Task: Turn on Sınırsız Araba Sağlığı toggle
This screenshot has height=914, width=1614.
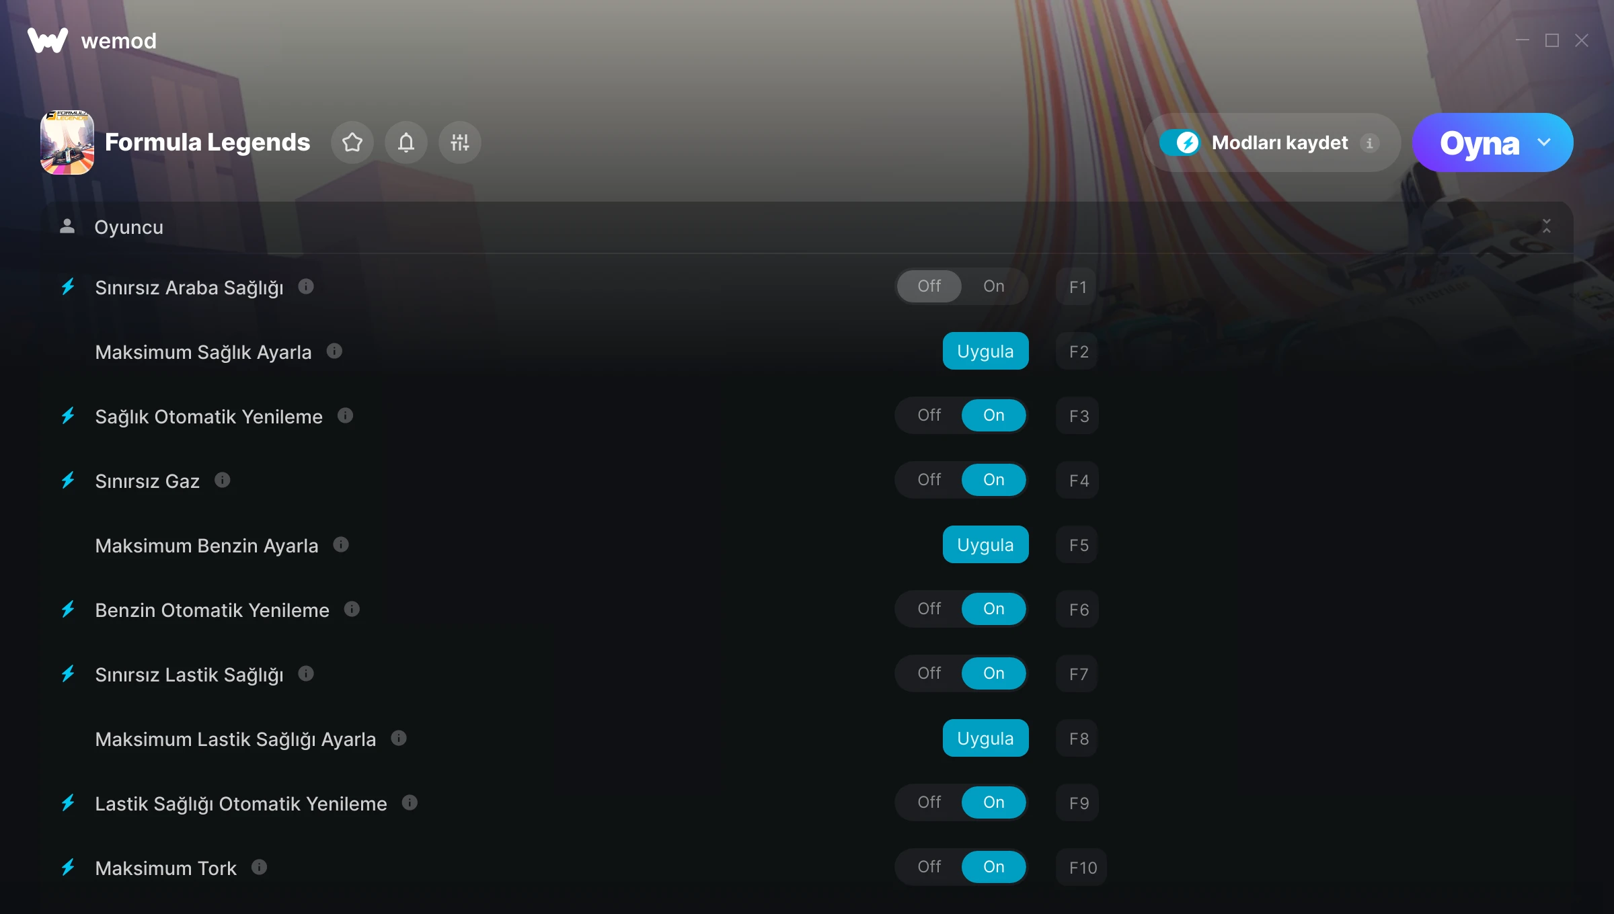Action: tap(994, 286)
